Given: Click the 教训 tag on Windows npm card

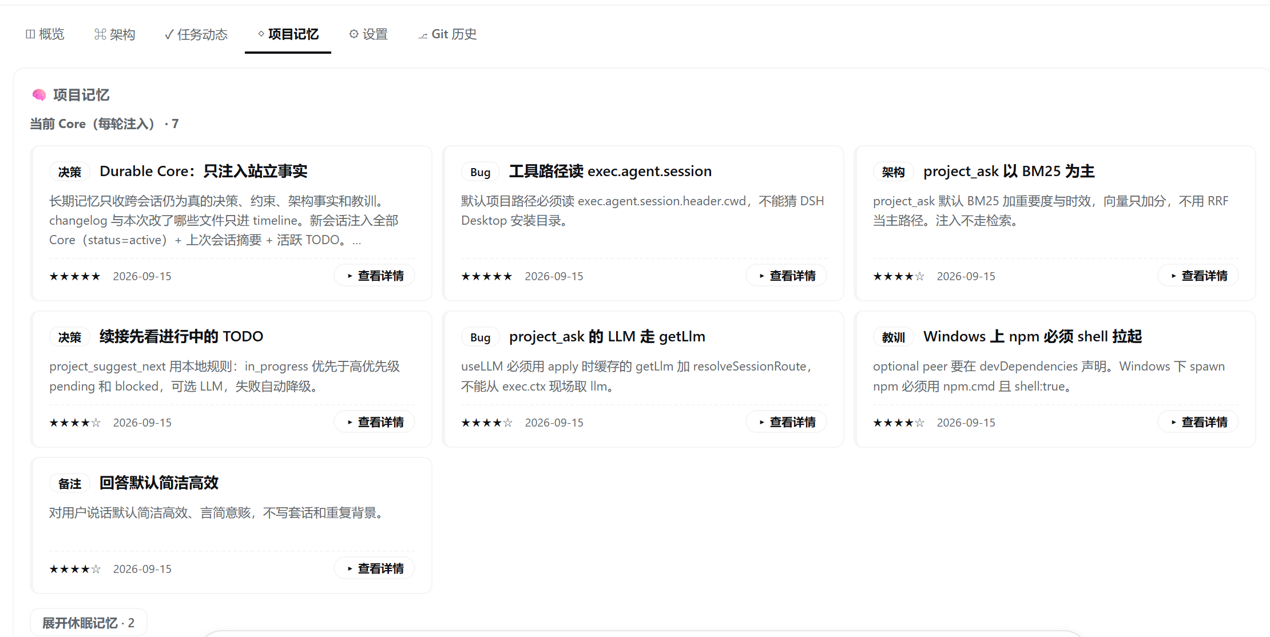Looking at the screenshot, I should pos(894,337).
